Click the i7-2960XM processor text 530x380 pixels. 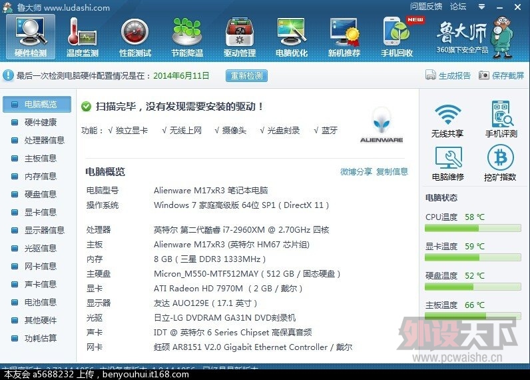(x=241, y=230)
